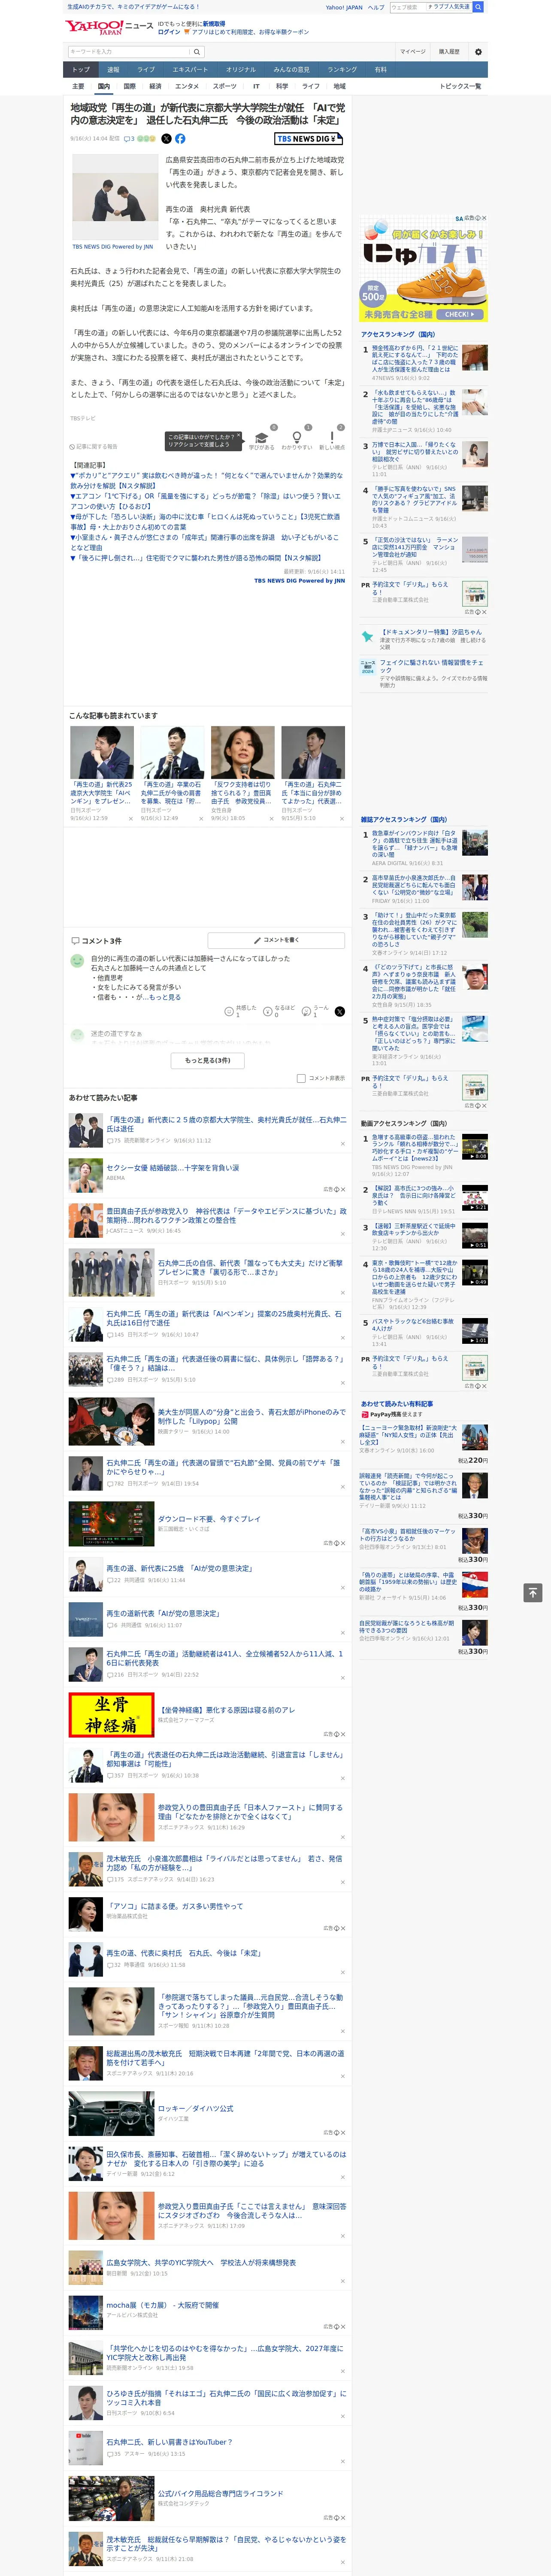
Task: Select the 科学 category
Action: [282, 86]
